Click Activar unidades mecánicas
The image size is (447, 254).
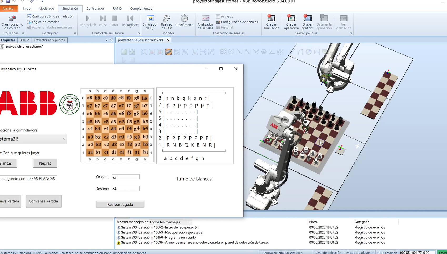pos(50,27)
